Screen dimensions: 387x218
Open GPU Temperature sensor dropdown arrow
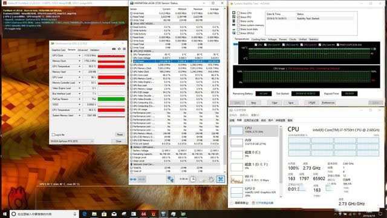79,66
